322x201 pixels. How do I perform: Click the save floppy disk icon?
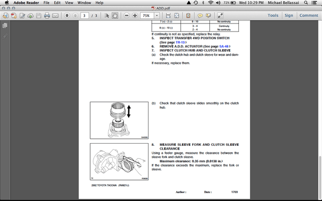(39, 16)
